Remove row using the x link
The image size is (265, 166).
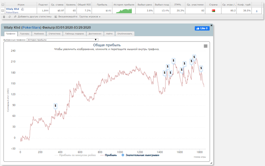point(257,11)
